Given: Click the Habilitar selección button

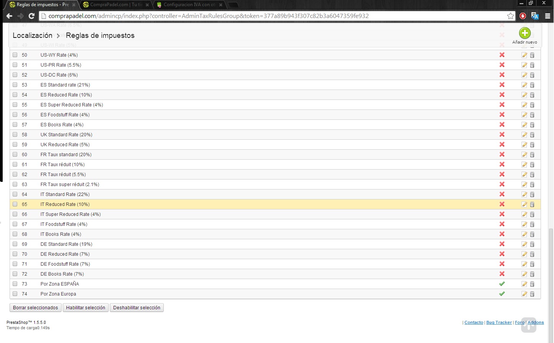Looking at the screenshot, I should coord(86,308).
